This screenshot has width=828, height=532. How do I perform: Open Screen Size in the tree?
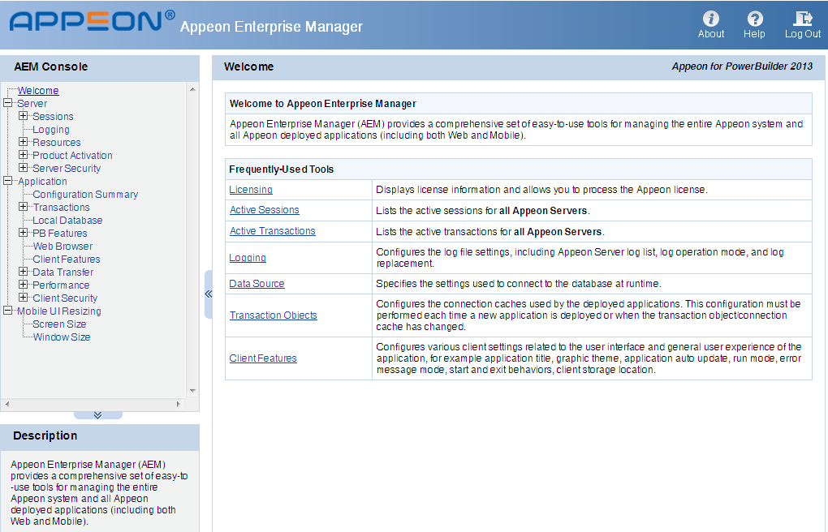pos(59,324)
